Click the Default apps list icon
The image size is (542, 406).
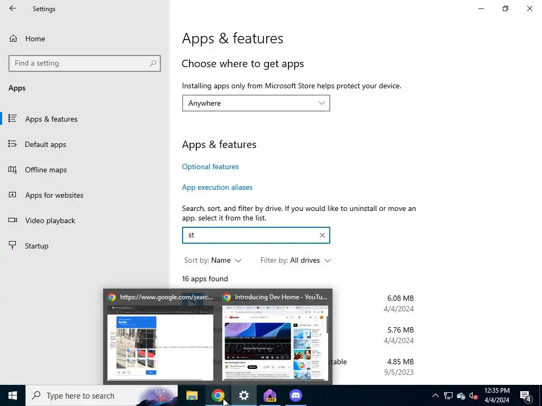(13, 144)
